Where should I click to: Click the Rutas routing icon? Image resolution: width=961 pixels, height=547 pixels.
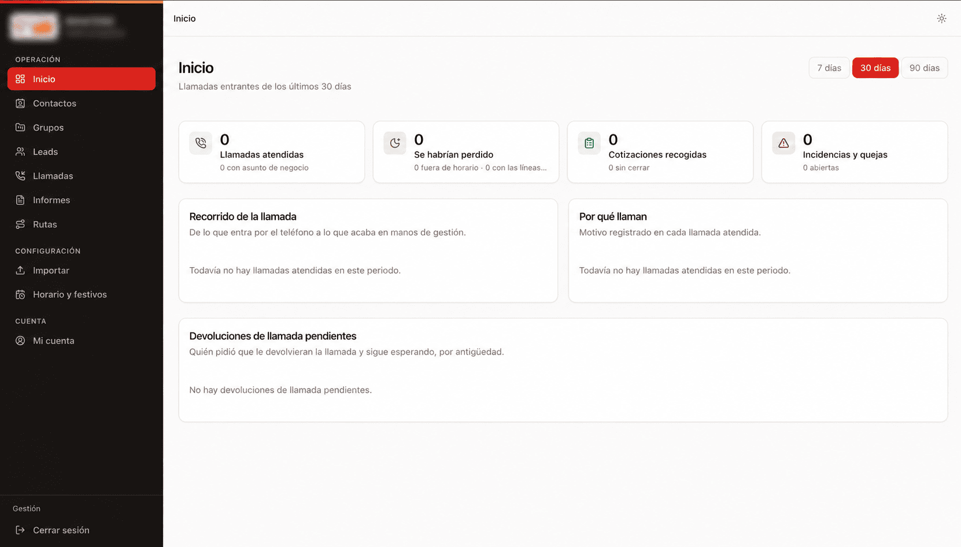click(x=20, y=224)
